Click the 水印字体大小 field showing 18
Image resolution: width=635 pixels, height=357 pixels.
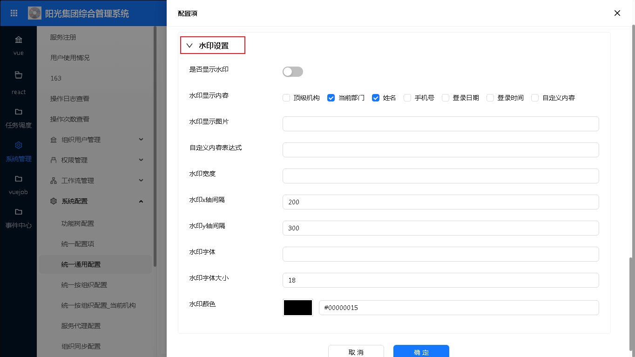coord(441,280)
